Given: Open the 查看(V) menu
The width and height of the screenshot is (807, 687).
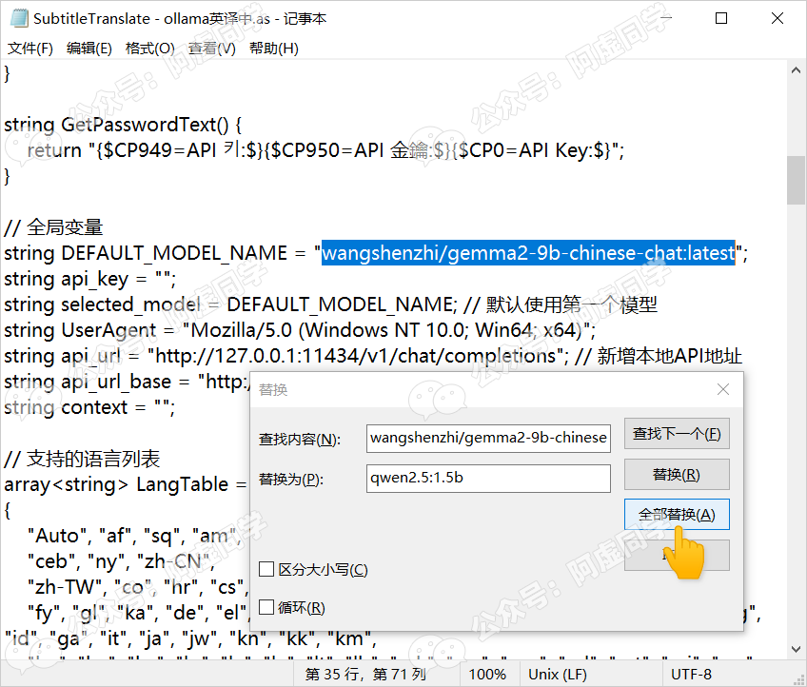Looking at the screenshot, I should click(x=211, y=49).
